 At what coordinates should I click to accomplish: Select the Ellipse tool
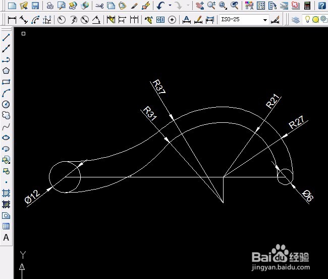pyautogui.click(x=6, y=137)
